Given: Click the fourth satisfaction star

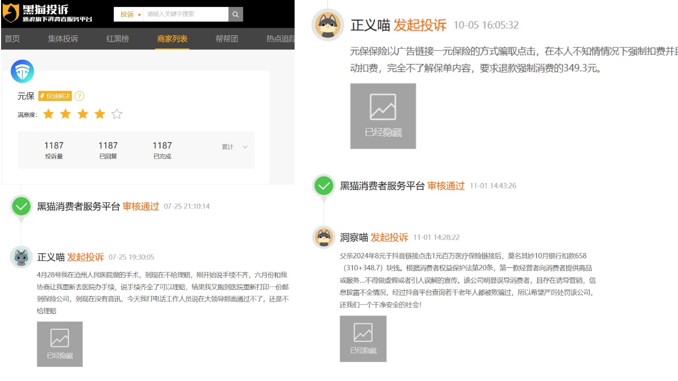Looking at the screenshot, I should click(100, 114).
